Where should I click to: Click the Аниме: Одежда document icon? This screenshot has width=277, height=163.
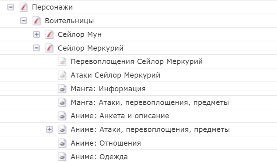(62, 157)
